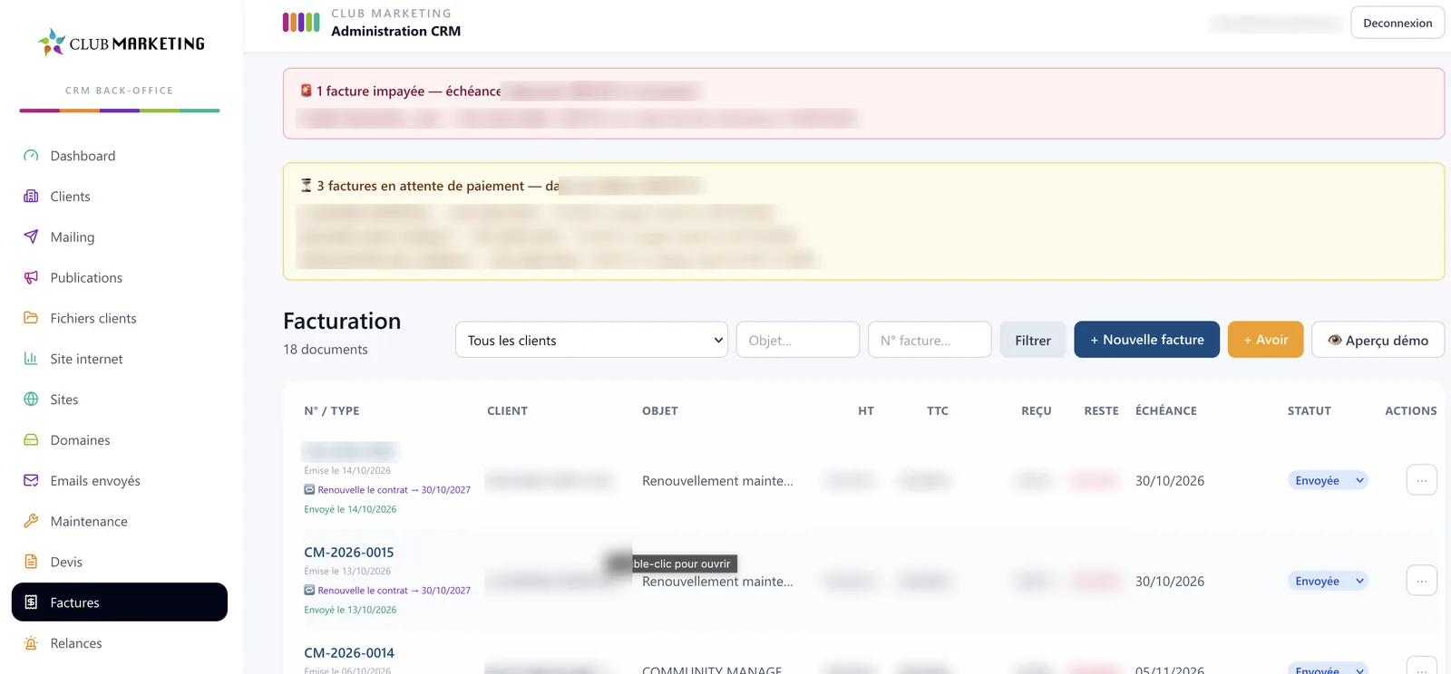The height and width of the screenshot is (674, 1451).
Task: Click the STATUT column header
Action: tap(1310, 411)
